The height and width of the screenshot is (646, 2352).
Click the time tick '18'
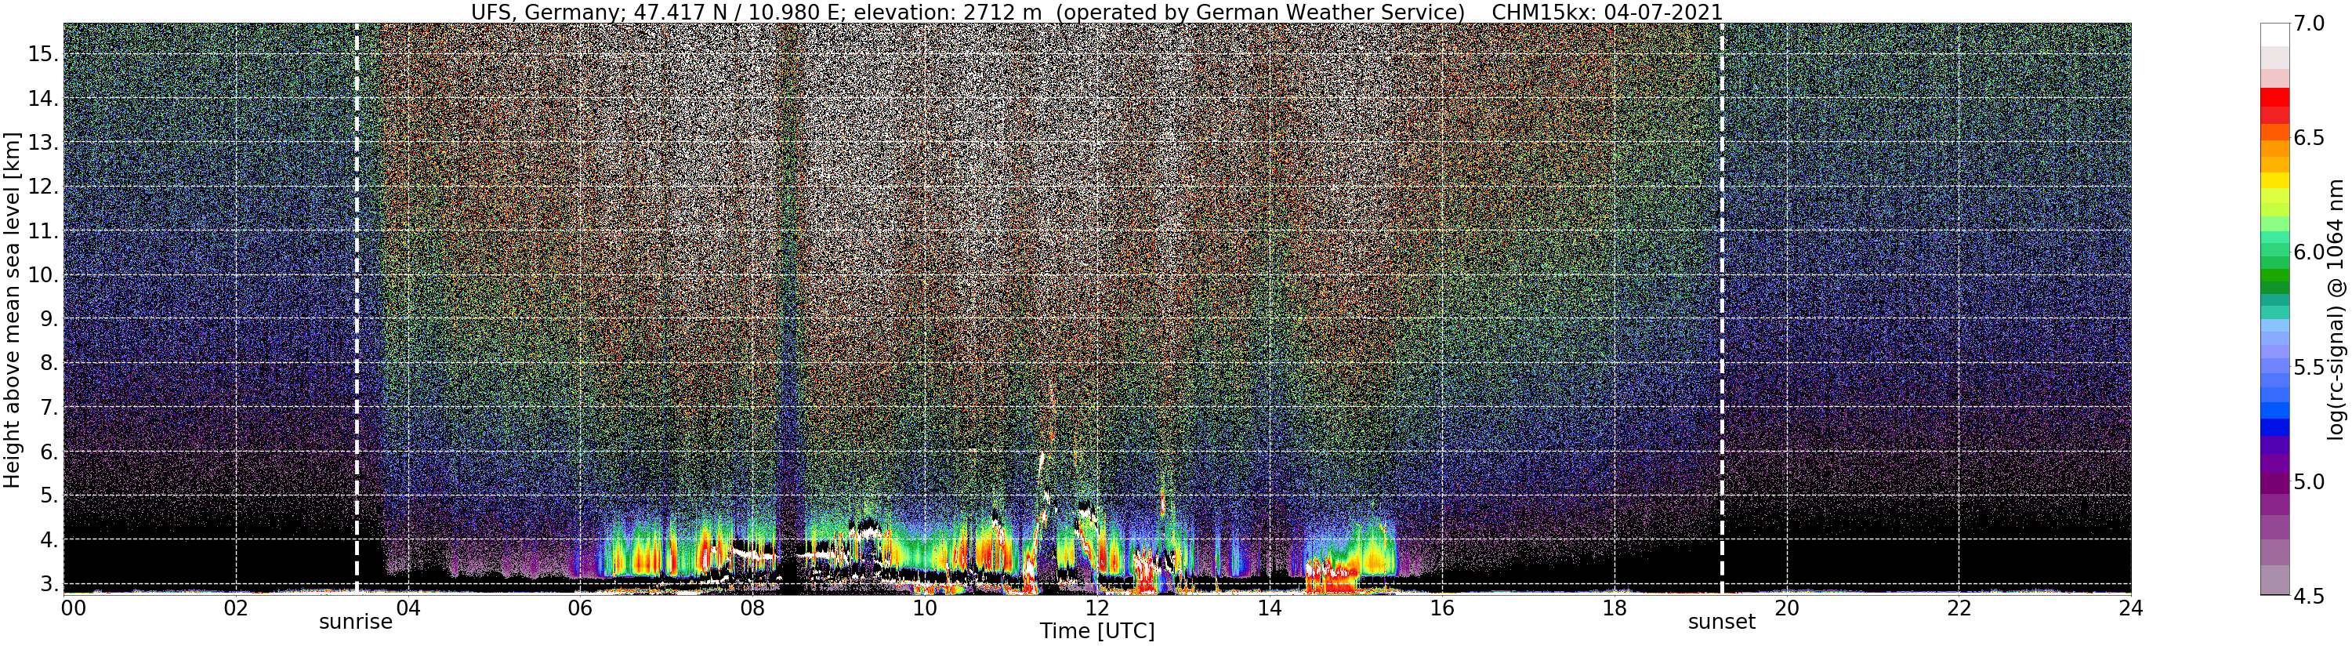tap(1615, 608)
